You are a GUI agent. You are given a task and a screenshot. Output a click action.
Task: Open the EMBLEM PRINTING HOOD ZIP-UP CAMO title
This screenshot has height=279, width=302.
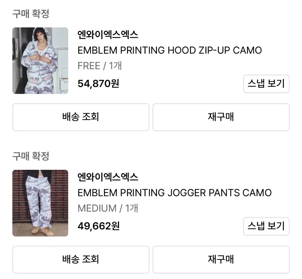point(170,50)
